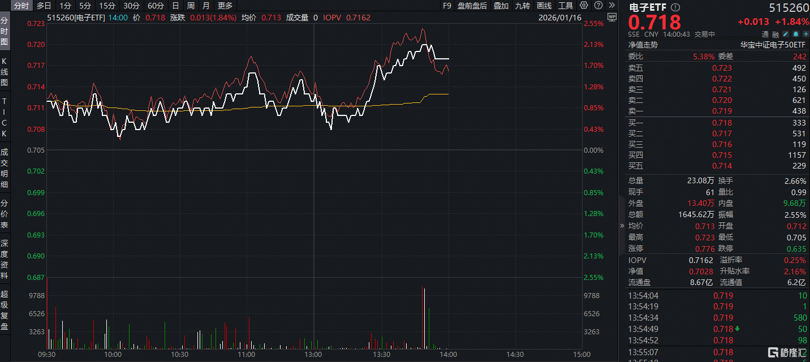Viewport: 810px width, 362px height.
Task: Open 分价表 in sidebar
Action: click(x=5, y=214)
